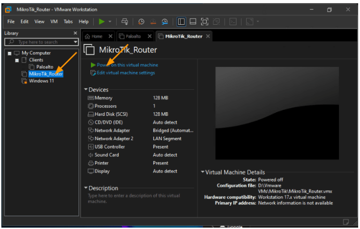The height and width of the screenshot is (229, 360).
Task: Close the Paloalto tab
Action: pyautogui.click(x=150, y=36)
